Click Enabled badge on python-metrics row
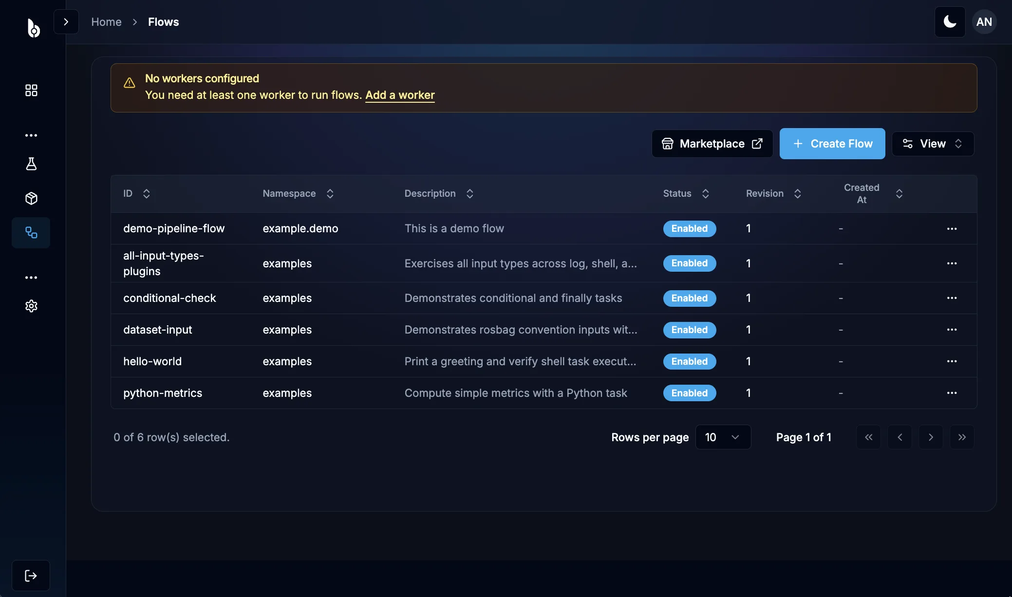 [x=690, y=393]
